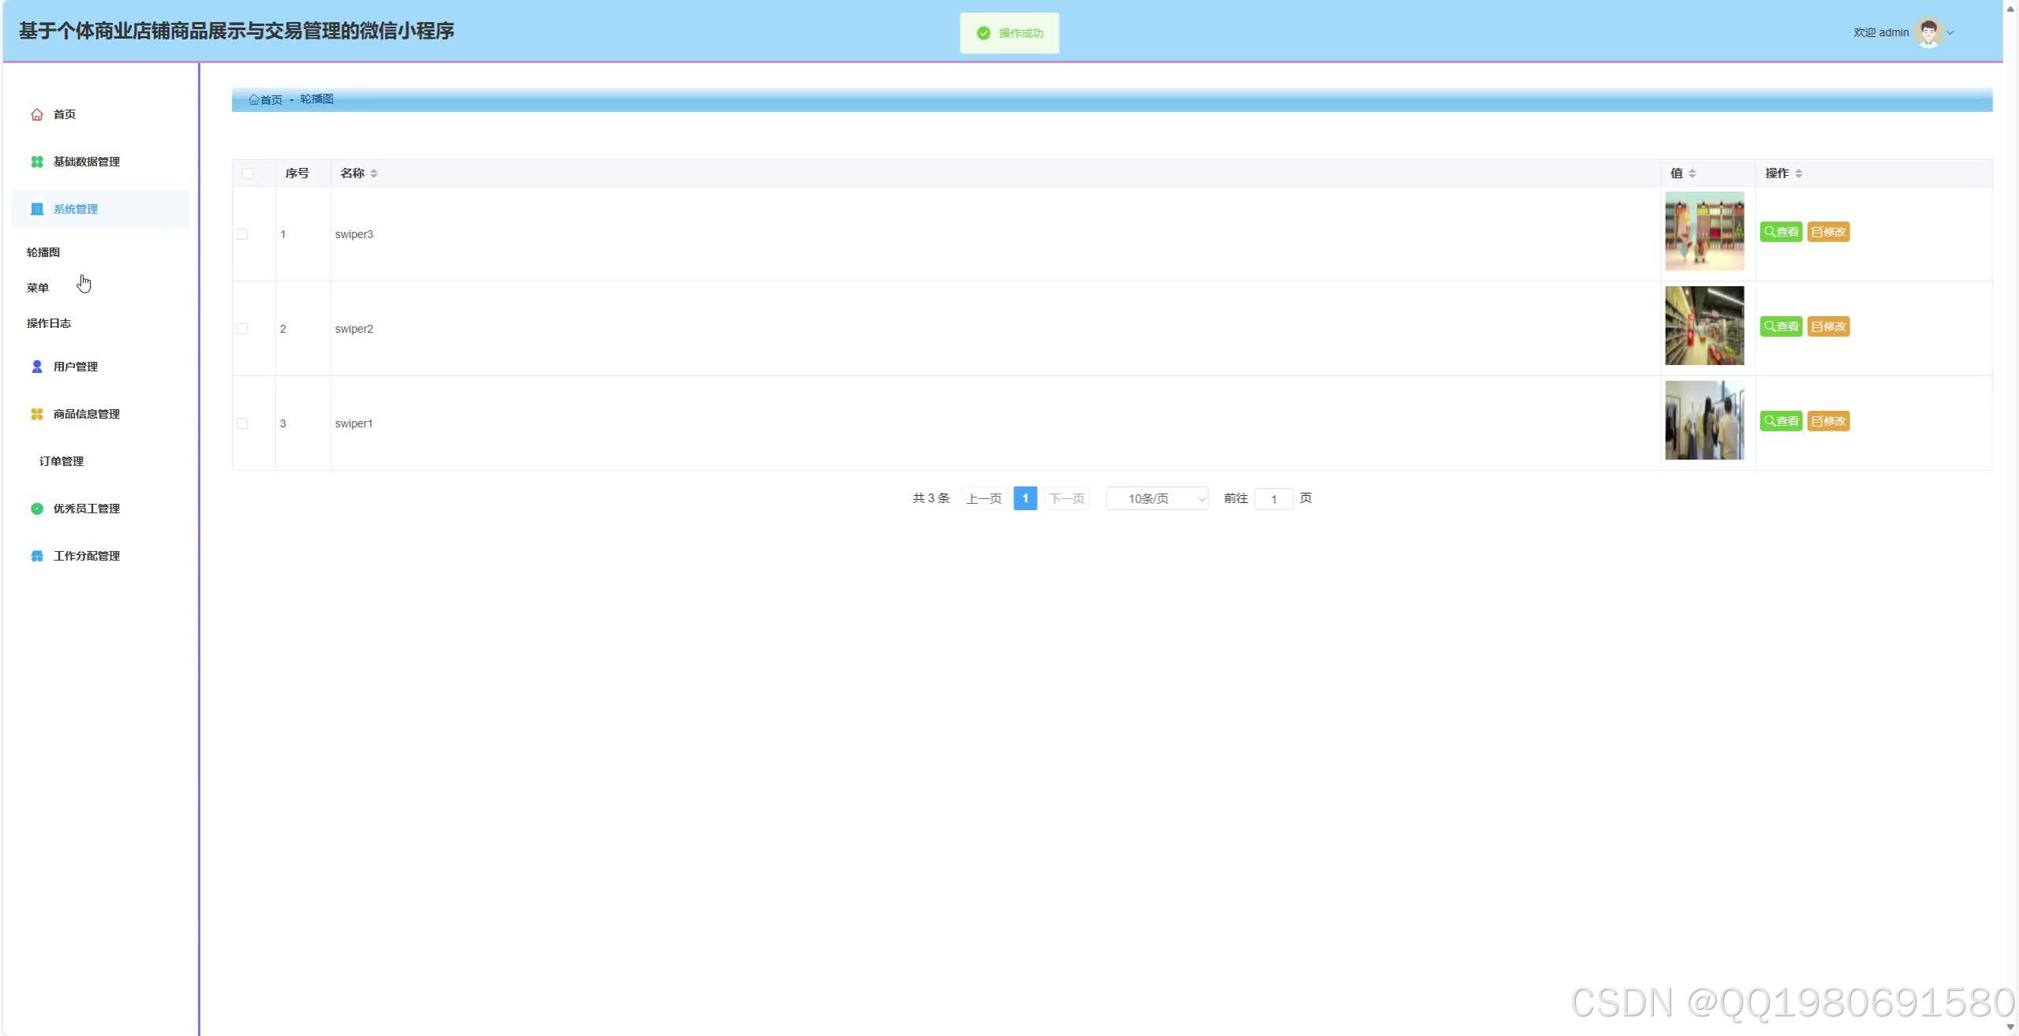Click the 商品信息管理 yellow icon
The height and width of the screenshot is (1036, 2019).
pos(36,414)
